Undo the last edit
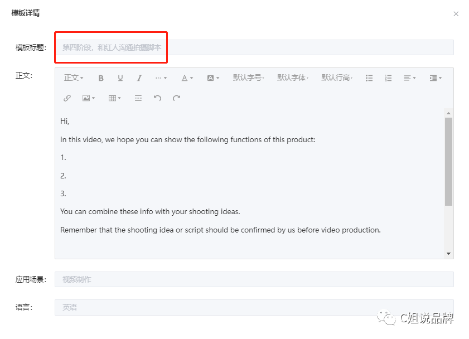The image size is (469, 339). 157,98
